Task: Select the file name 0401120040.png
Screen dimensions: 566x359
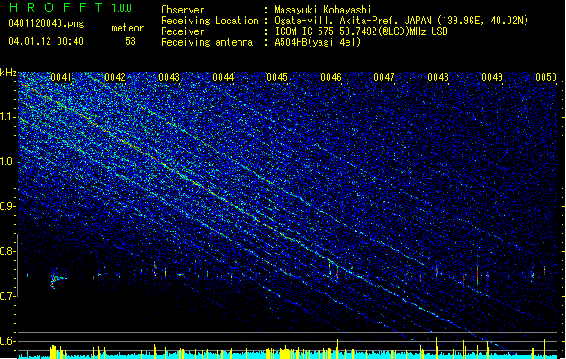Action: point(46,24)
